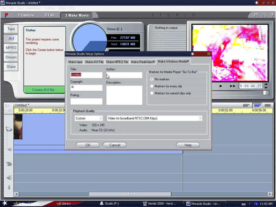Choose MPEG output format
276x207 pixels.
[11, 48]
